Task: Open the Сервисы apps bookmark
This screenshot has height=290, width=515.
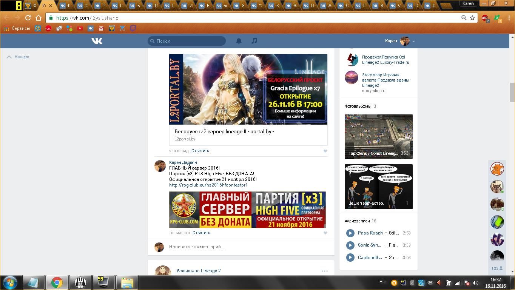Action: click(17, 28)
